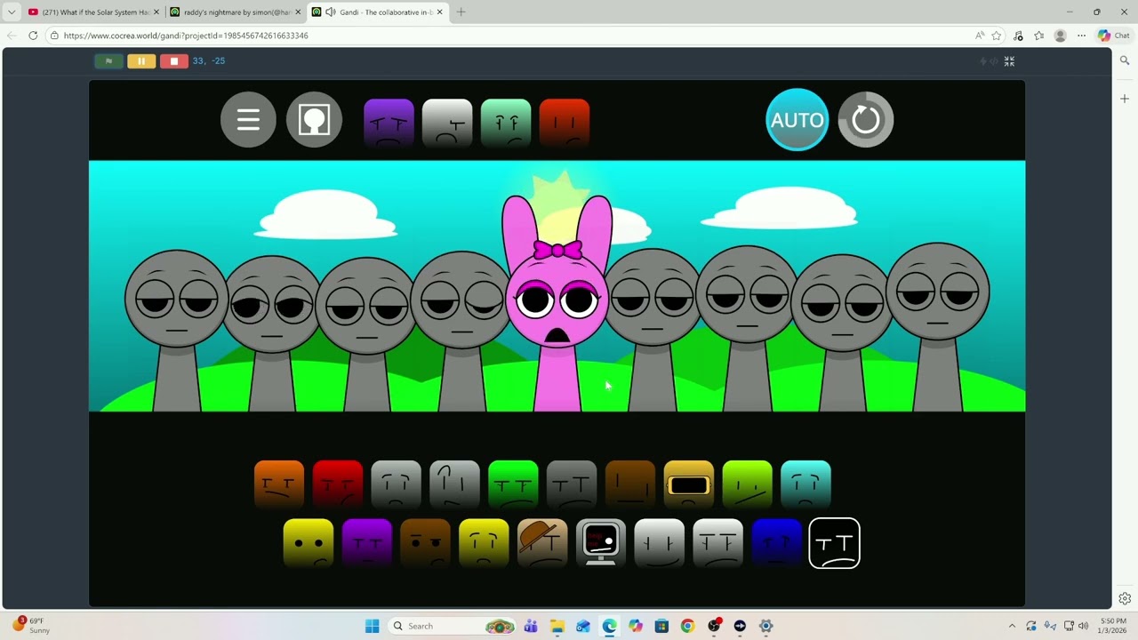Pick the black outlined character icon

(835, 543)
